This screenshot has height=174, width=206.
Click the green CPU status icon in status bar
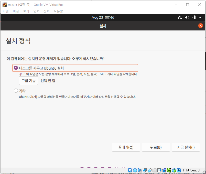[x=169, y=170]
